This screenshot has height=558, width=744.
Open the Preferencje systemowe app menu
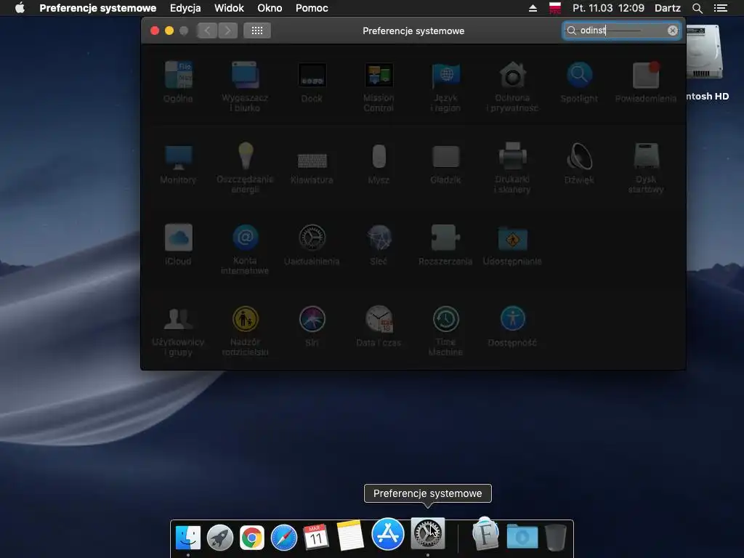[98, 8]
